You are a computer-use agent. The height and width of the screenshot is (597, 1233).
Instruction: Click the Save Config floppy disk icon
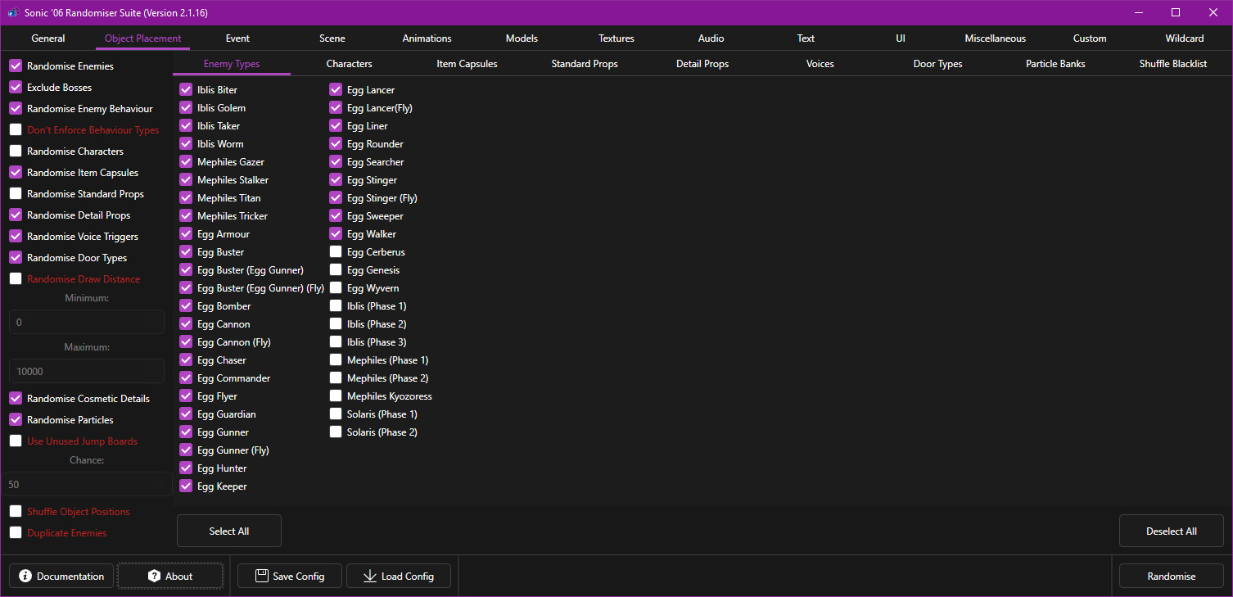(x=262, y=576)
